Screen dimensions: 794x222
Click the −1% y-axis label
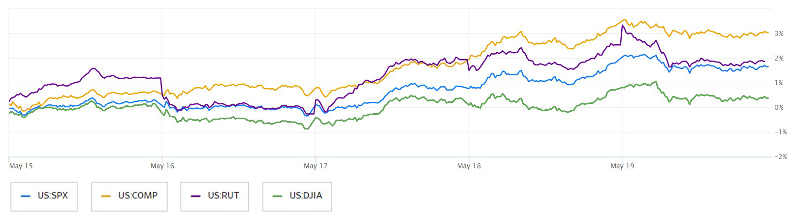pos(780,132)
